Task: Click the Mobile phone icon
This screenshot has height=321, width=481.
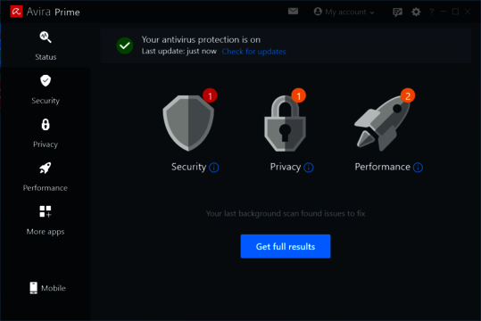Action: click(33, 288)
